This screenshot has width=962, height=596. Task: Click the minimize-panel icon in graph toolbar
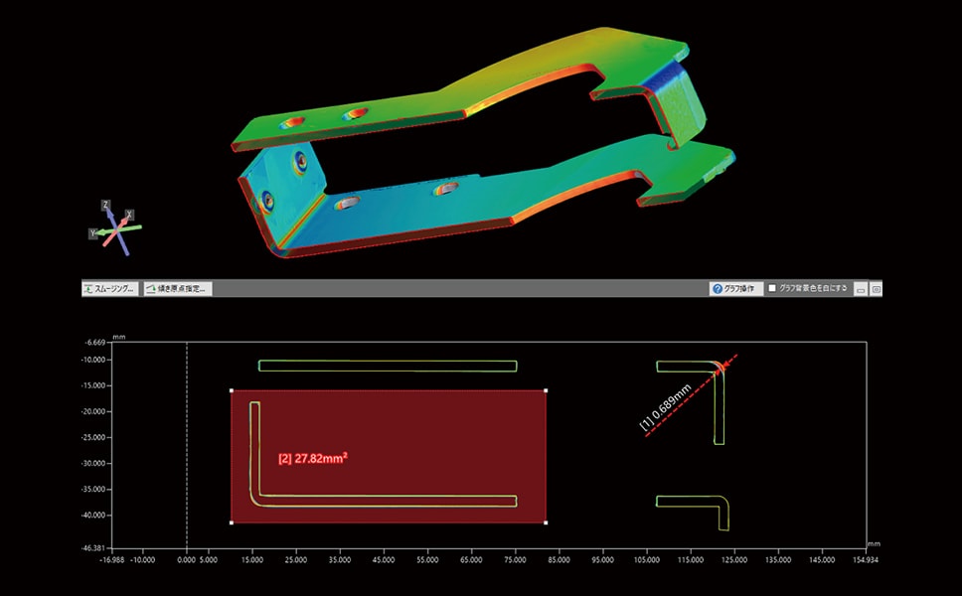861,289
